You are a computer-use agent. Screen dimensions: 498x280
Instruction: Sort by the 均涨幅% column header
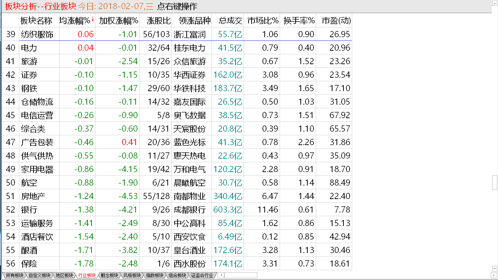pyautogui.click(x=77, y=21)
